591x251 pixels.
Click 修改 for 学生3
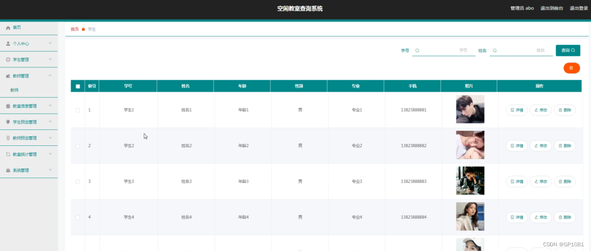(x=541, y=182)
